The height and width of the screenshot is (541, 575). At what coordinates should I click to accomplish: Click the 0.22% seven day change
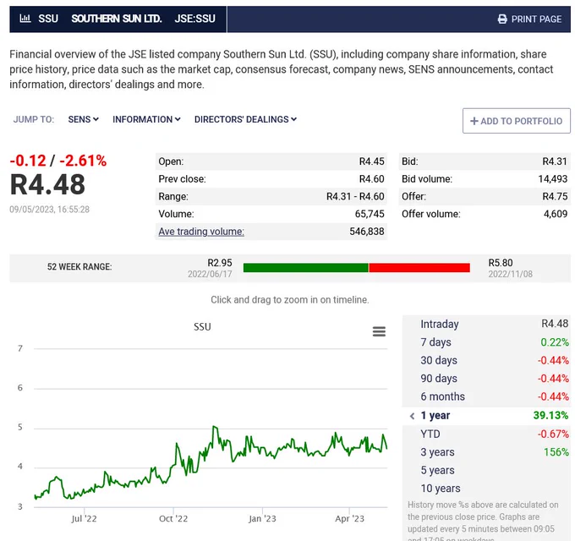[555, 342]
